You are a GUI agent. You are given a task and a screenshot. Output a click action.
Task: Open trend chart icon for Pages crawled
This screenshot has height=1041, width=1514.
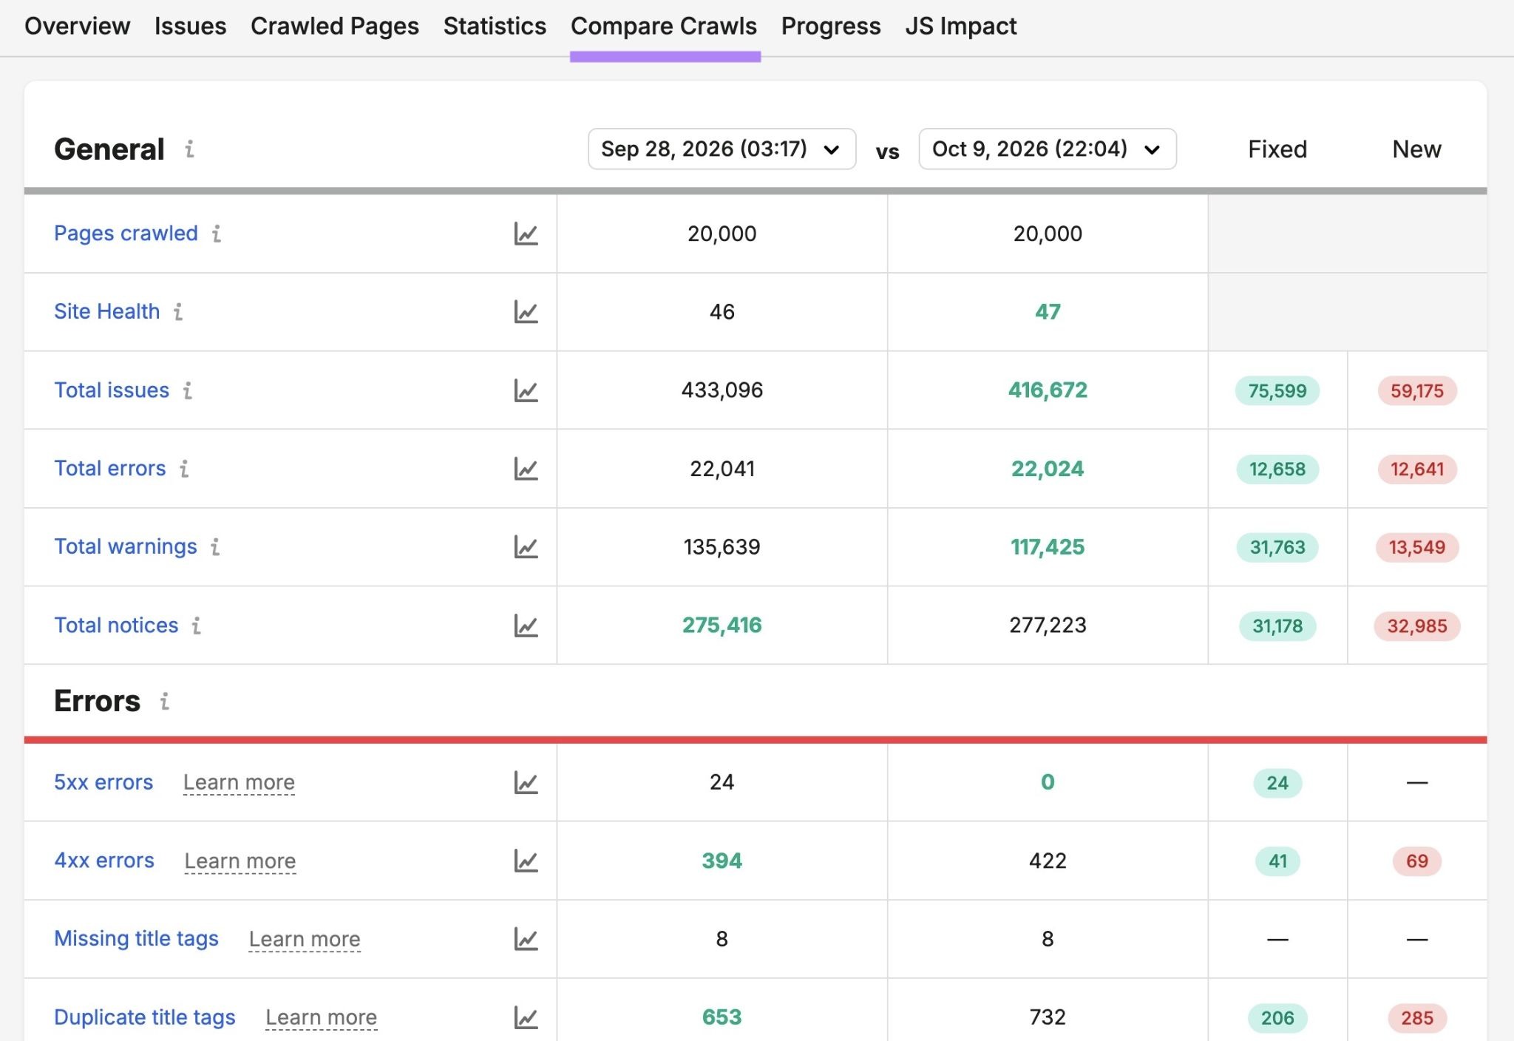click(x=526, y=234)
